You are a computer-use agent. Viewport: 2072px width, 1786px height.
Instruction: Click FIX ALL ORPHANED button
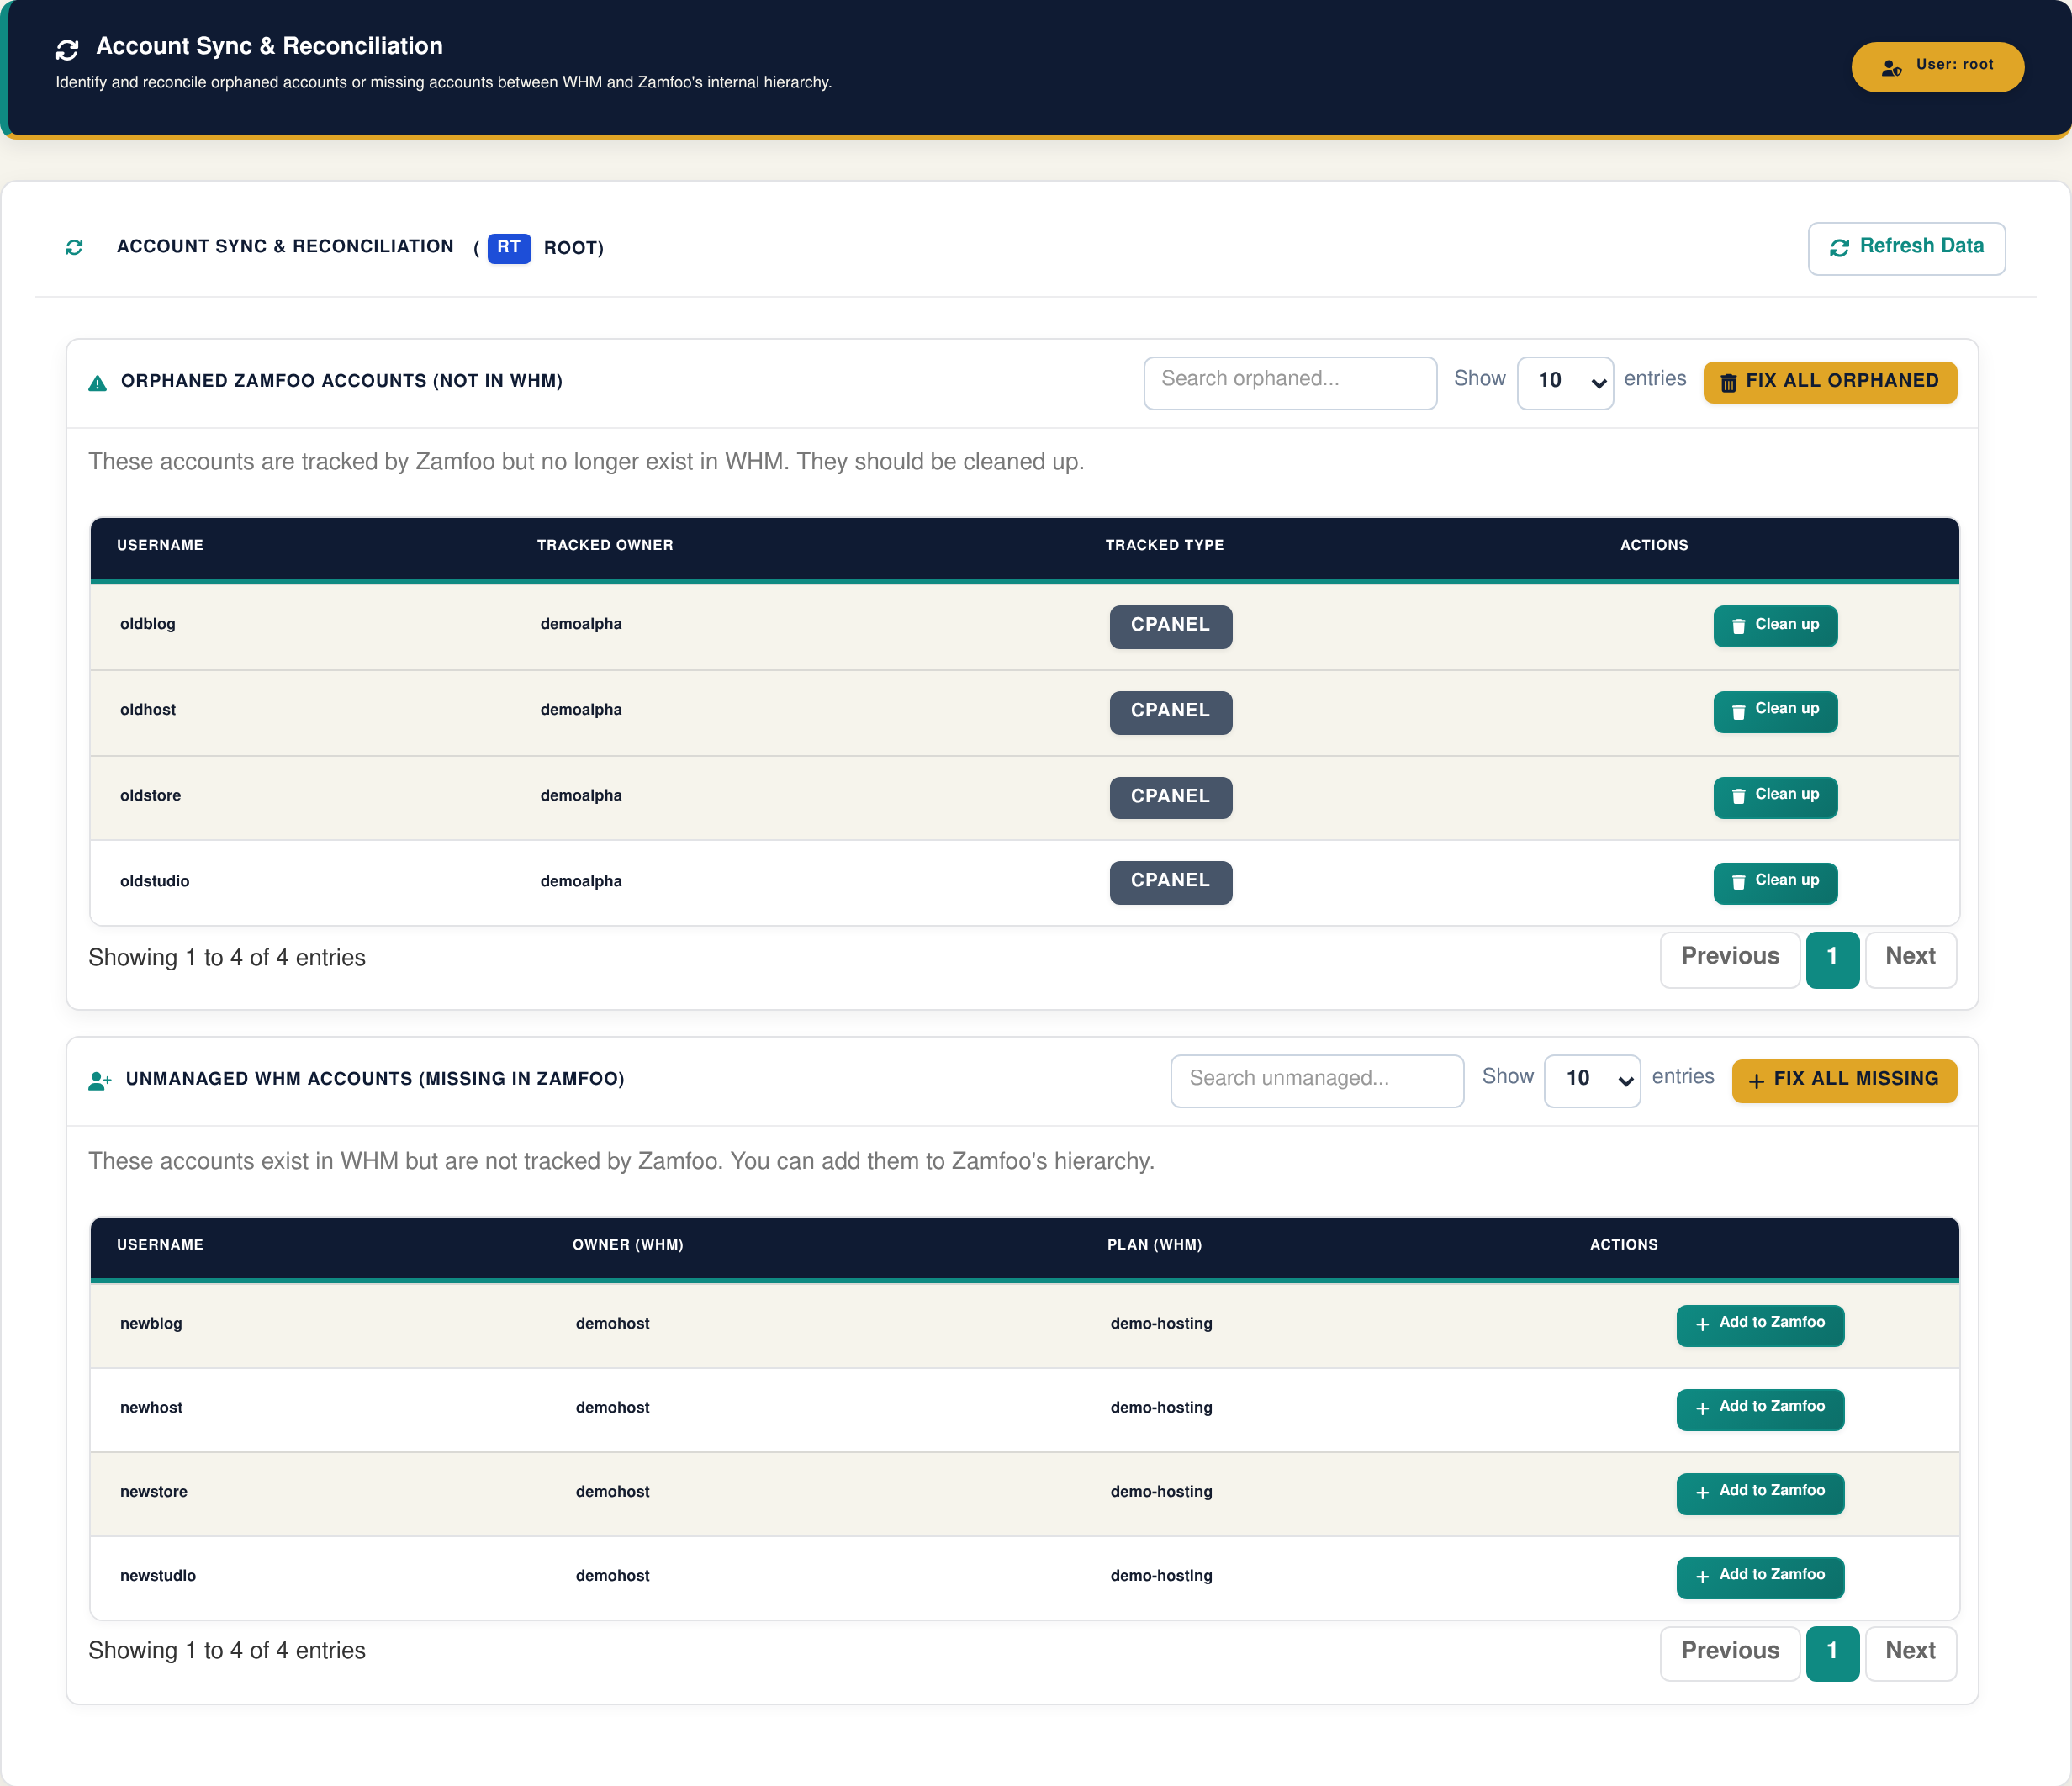pyautogui.click(x=1829, y=382)
